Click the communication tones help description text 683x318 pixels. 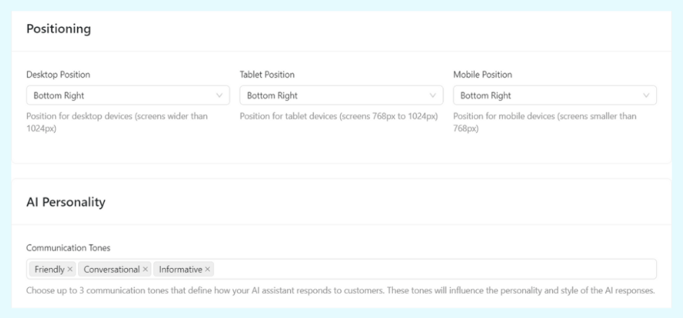[340, 291]
